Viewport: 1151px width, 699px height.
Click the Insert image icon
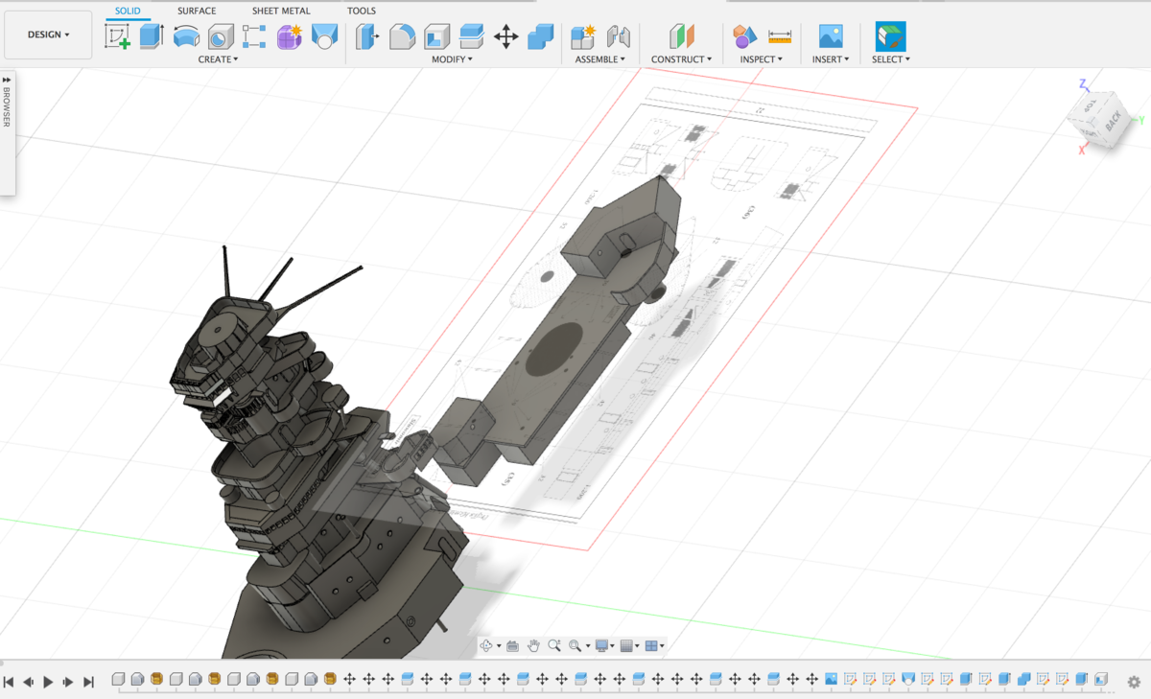pyautogui.click(x=831, y=37)
